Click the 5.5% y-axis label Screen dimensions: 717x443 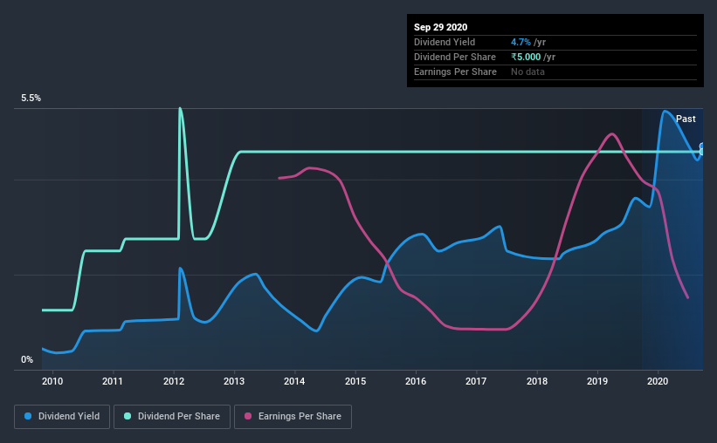click(x=31, y=99)
